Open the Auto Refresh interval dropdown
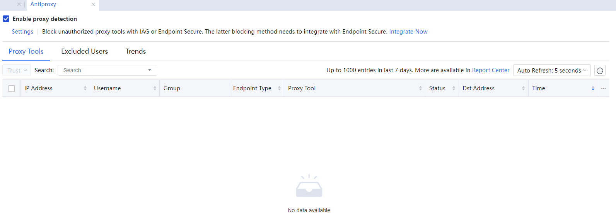The height and width of the screenshot is (223, 616). tap(551, 70)
